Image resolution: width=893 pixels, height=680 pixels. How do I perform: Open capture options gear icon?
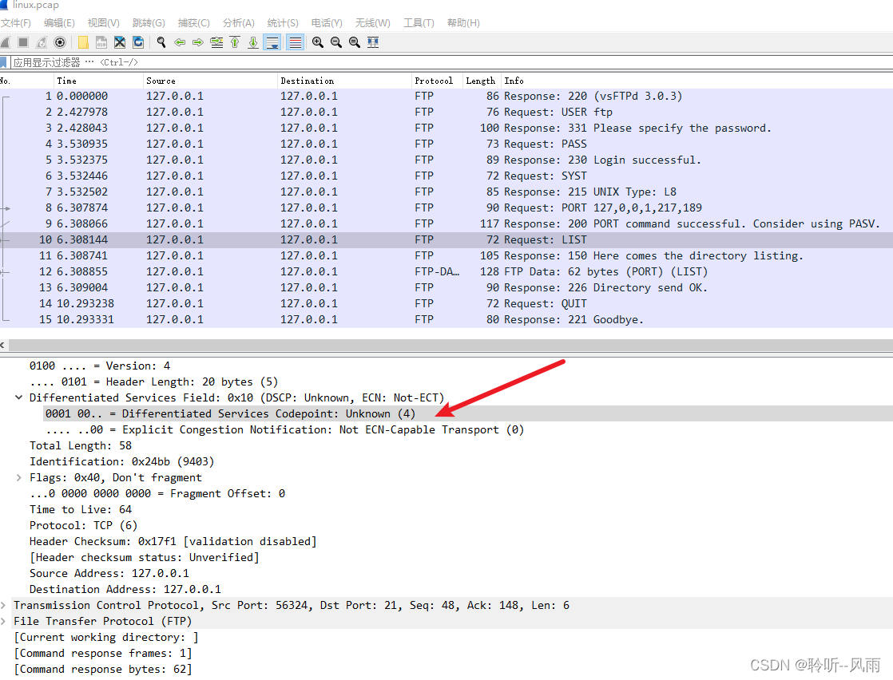click(x=60, y=42)
